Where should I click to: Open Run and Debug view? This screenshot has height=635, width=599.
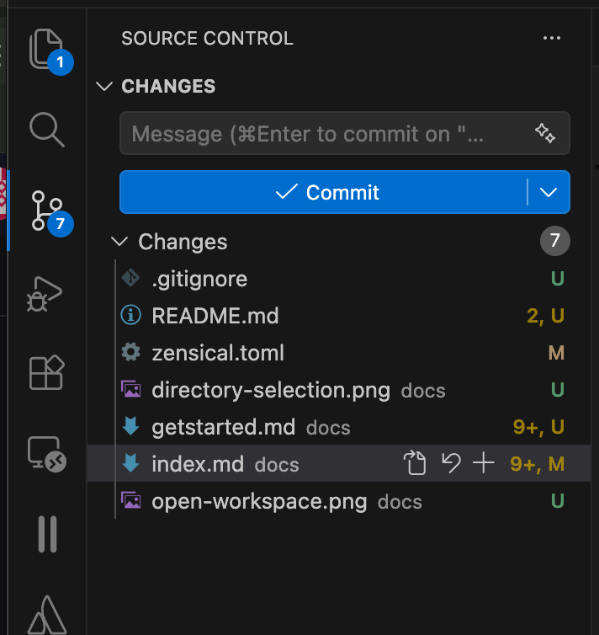45,294
